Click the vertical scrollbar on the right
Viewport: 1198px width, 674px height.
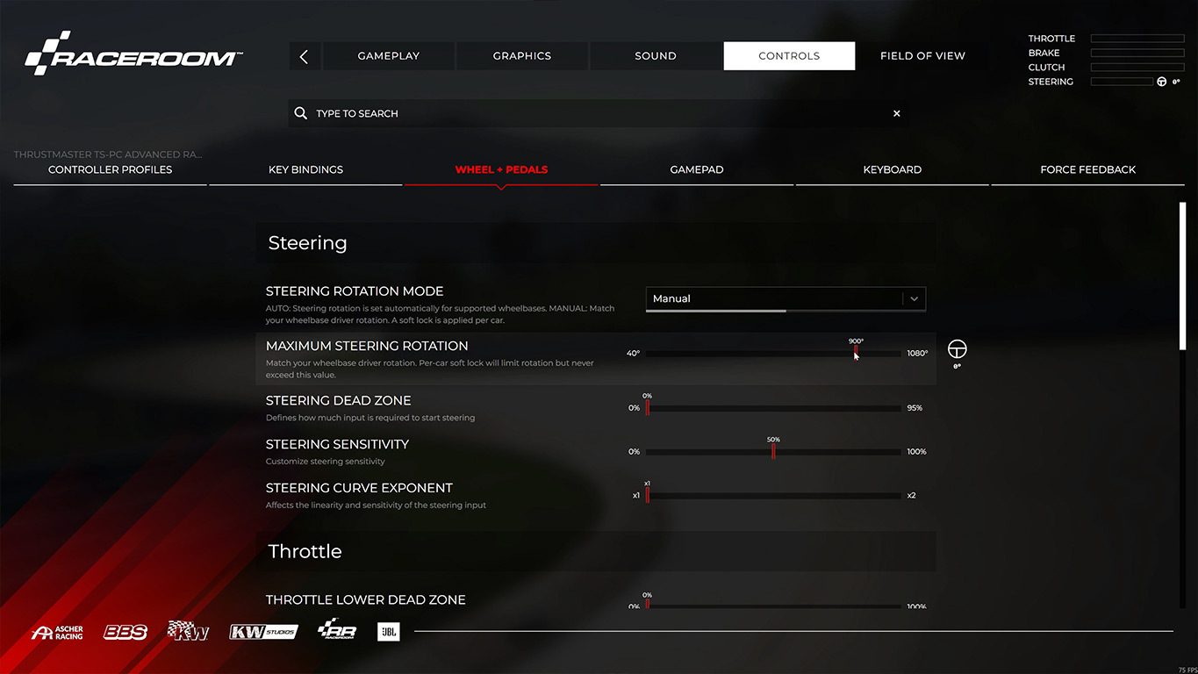point(1182,276)
